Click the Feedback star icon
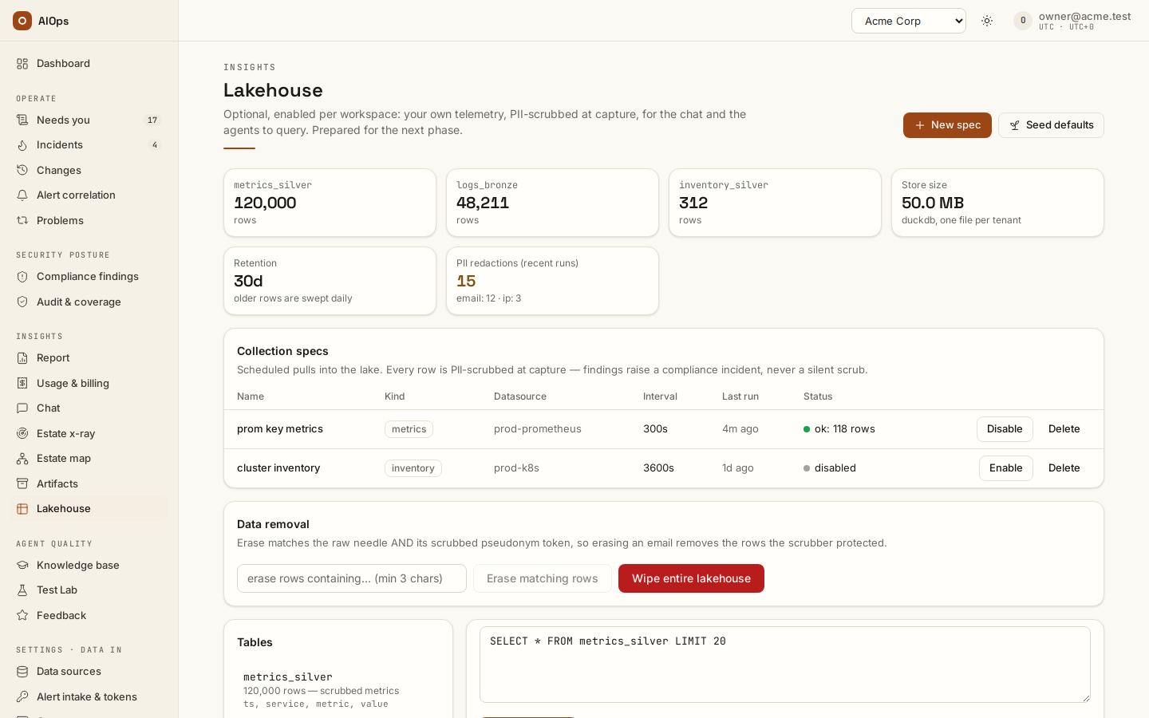 pyautogui.click(x=22, y=616)
